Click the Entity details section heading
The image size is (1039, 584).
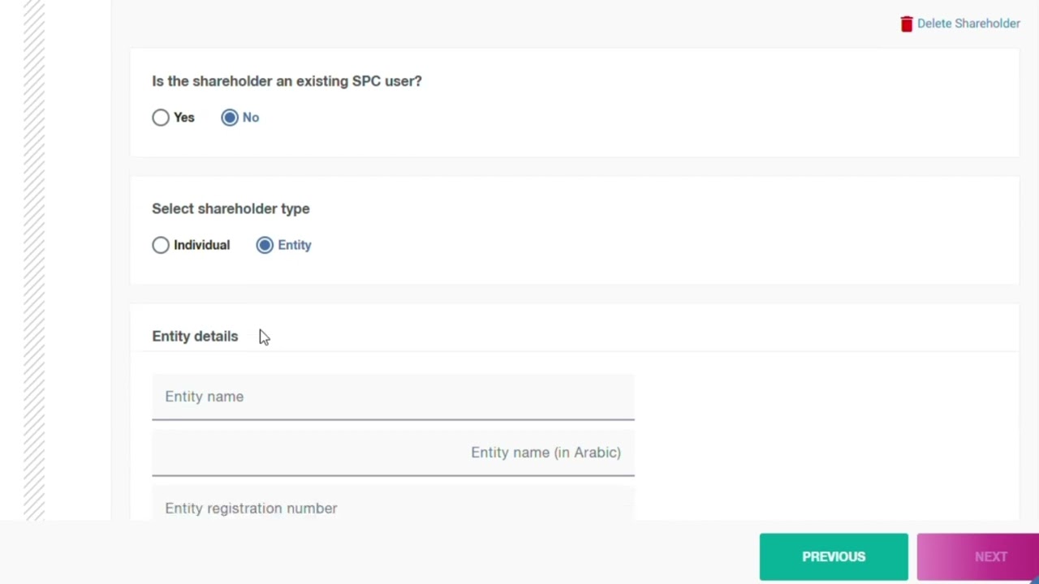point(195,336)
